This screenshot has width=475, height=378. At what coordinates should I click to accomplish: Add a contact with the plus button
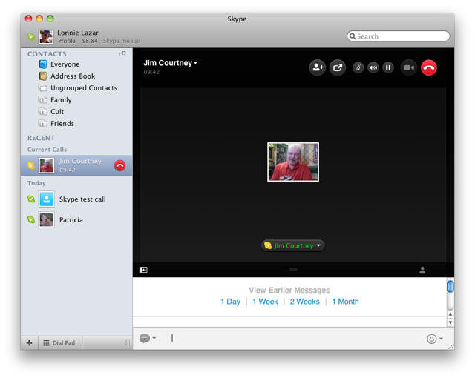coord(30,342)
